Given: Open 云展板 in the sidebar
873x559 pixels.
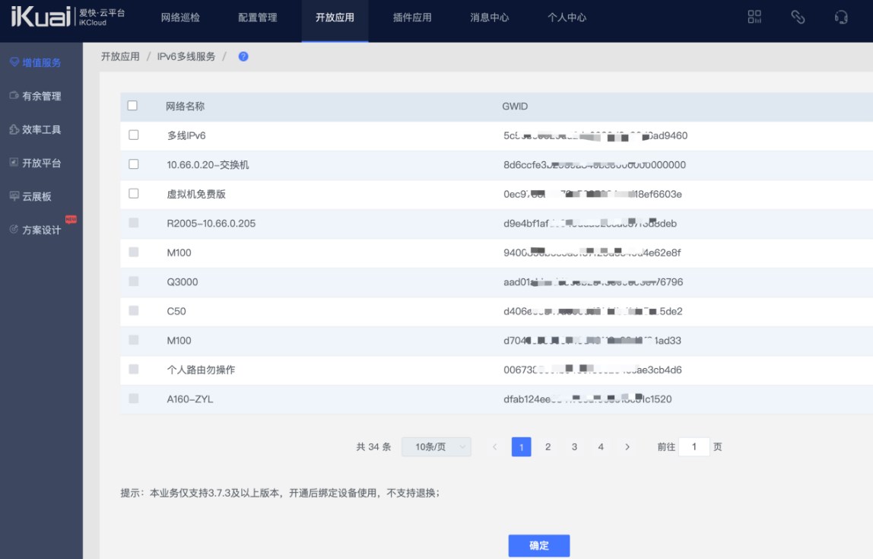Looking at the screenshot, I should point(37,196).
